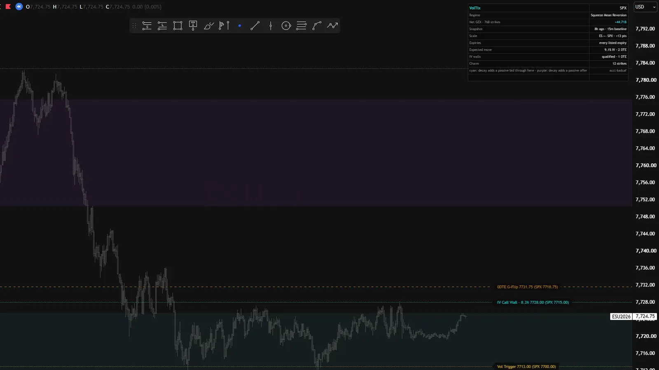Select the parallel horizontal lines tool
The height and width of the screenshot is (370, 659).
click(x=301, y=25)
